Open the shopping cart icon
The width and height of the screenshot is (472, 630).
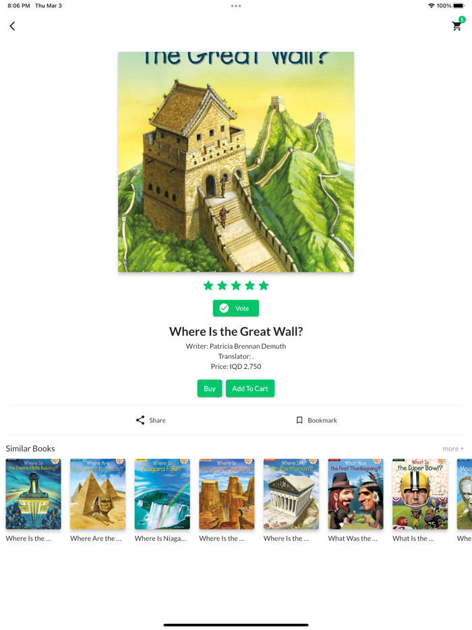[456, 26]
